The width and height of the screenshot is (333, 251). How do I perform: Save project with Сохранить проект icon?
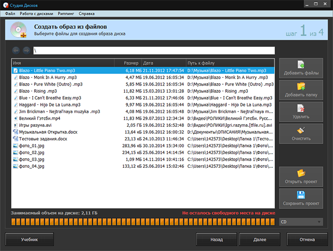pyautogui.click(x=300, y=195)
